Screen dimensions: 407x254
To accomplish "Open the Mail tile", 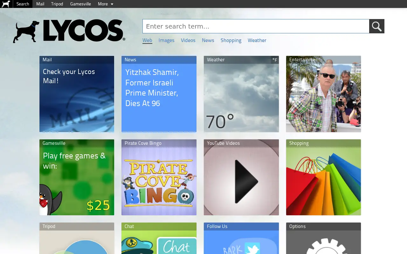I will tap(77, 94).
